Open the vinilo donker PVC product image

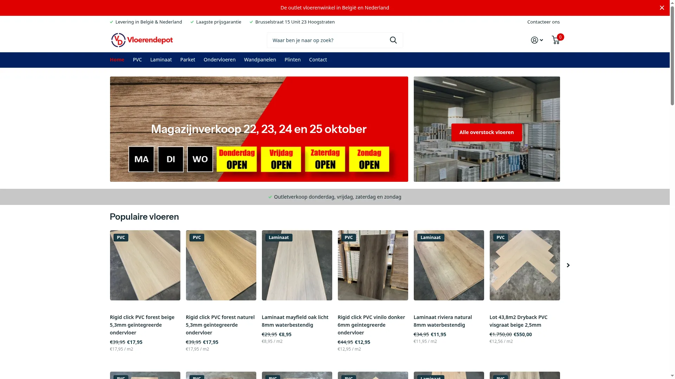(373, 265)
